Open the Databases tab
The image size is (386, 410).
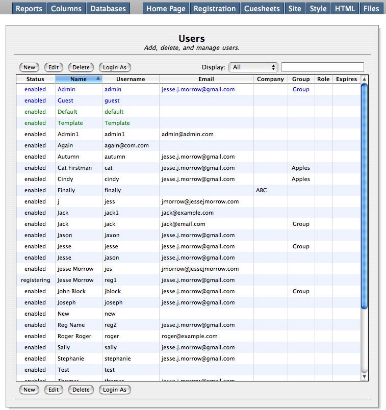[108, 9]
